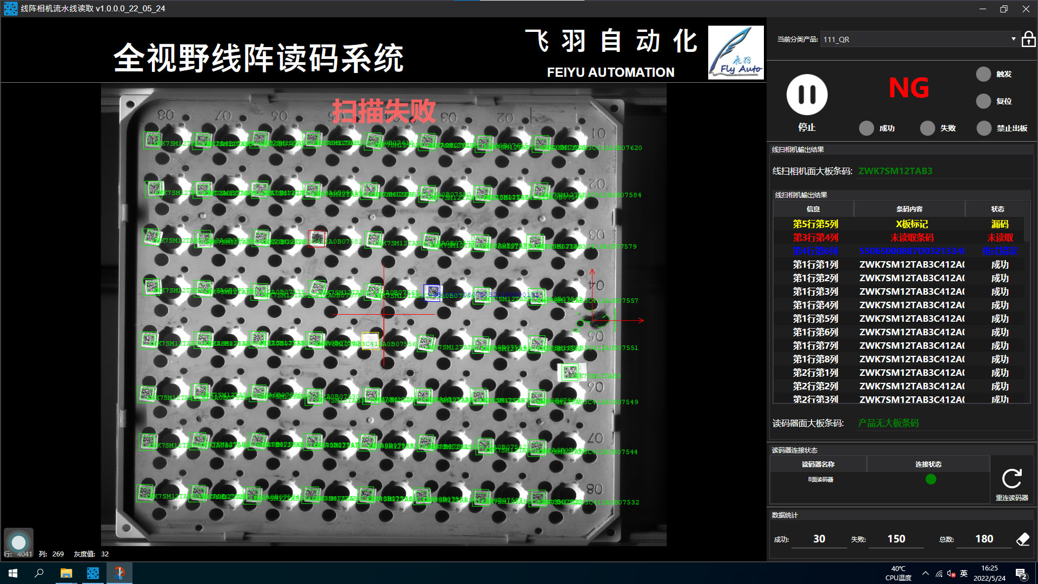This screenshot has width=1038, height=584.
Task: Click the blue app icon in taskbar
Action: pyautogui.click(x=93, y=573)
